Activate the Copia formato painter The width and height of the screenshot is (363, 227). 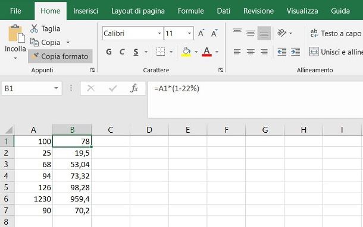pos(60,56)
